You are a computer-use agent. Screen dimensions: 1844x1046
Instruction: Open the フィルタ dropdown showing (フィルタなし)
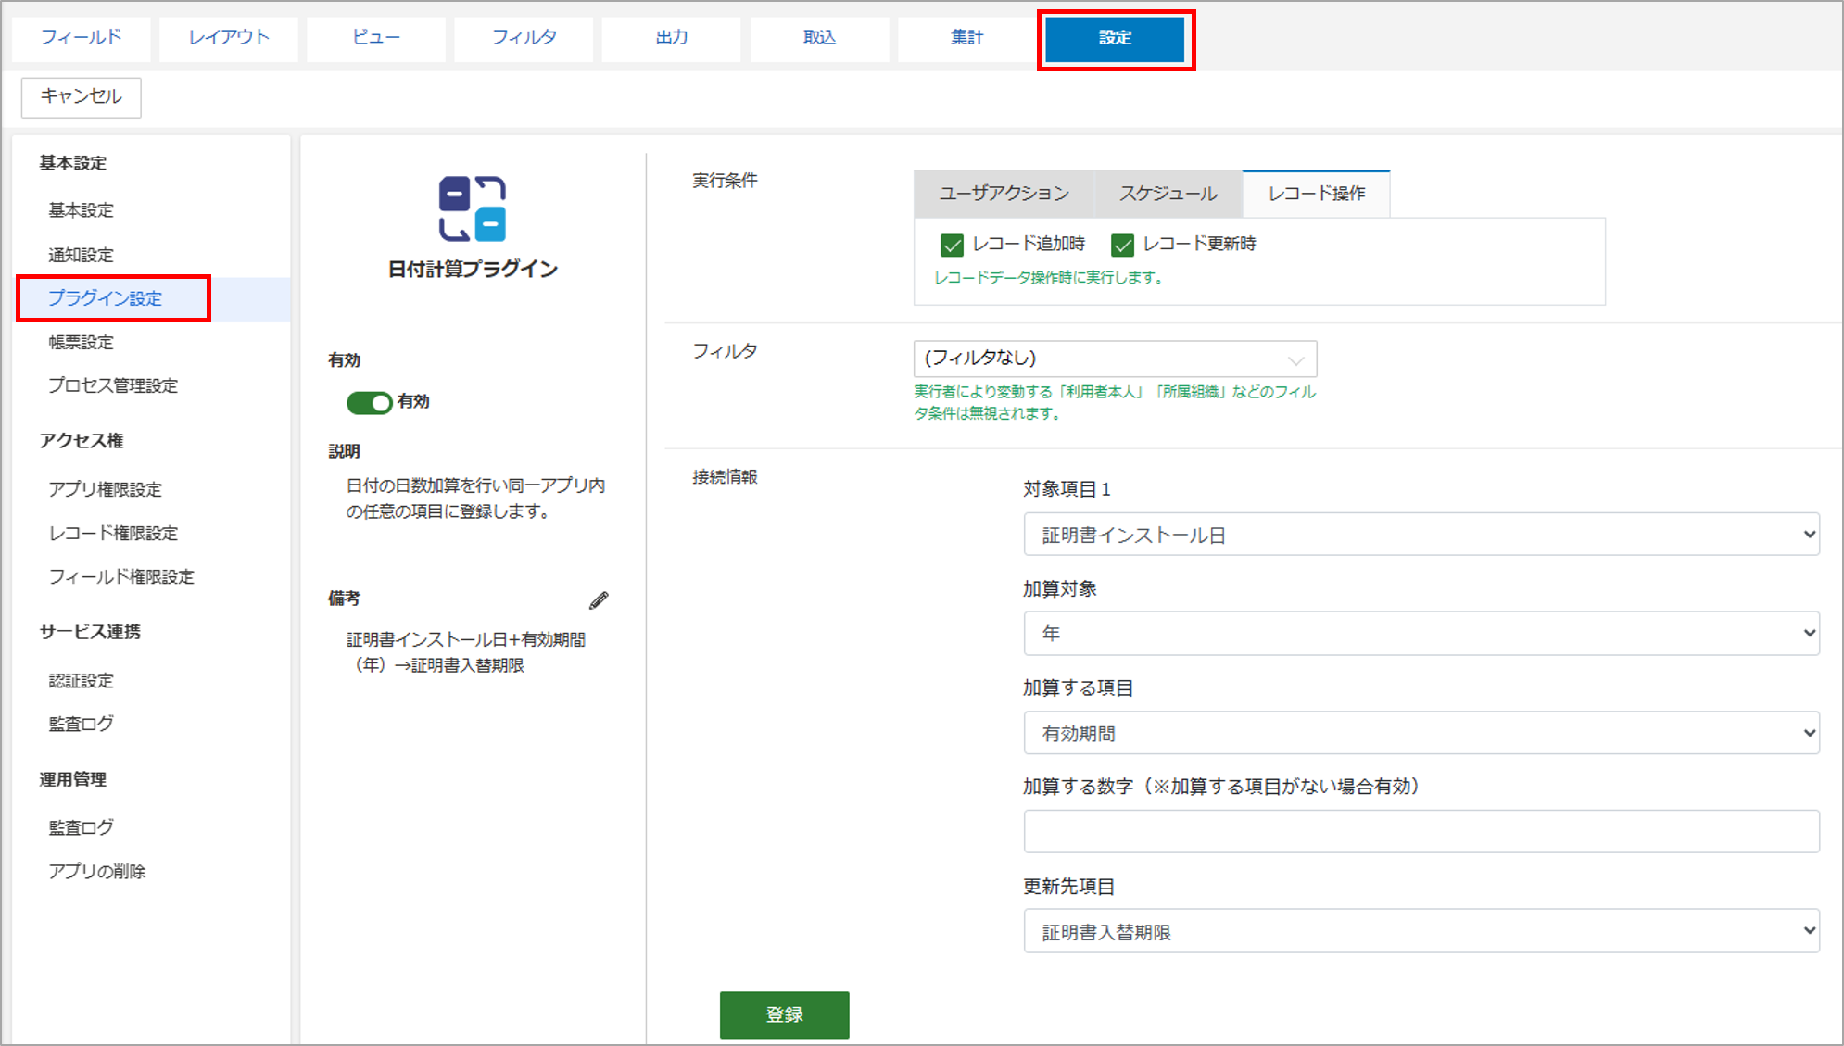[1115, 359]
